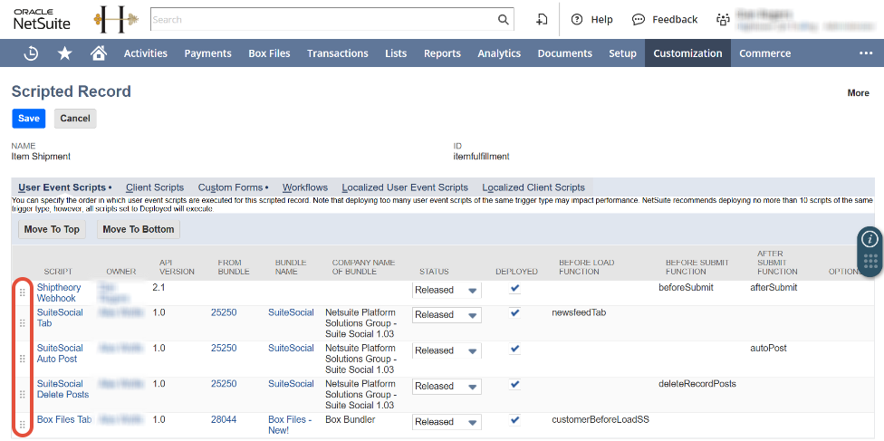The image size is (884, 441).
Task: Open the Activities menu
Action: click(x=146, y=53)
